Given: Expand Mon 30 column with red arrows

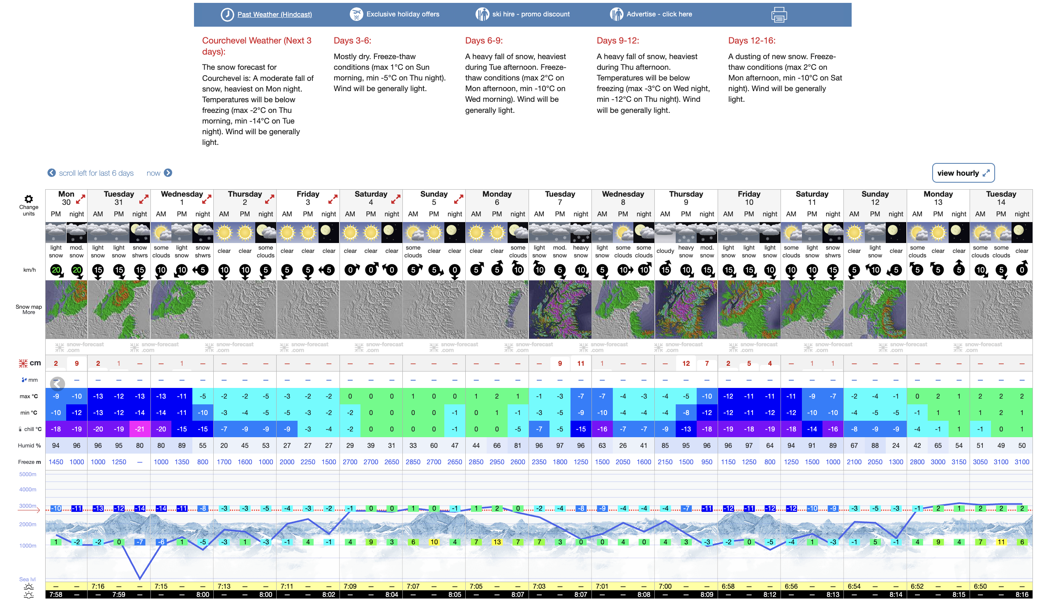Looking at the screenshot, I should 81,199.
